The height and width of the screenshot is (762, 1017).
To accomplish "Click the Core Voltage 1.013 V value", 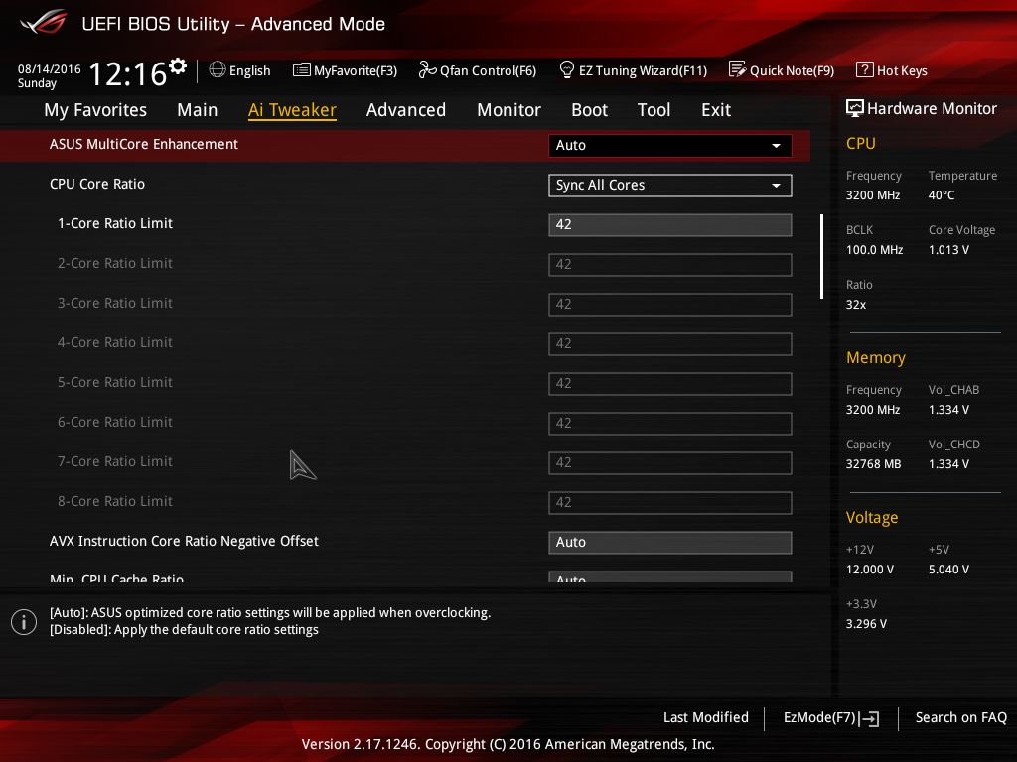I will click(x=948, y=249).
